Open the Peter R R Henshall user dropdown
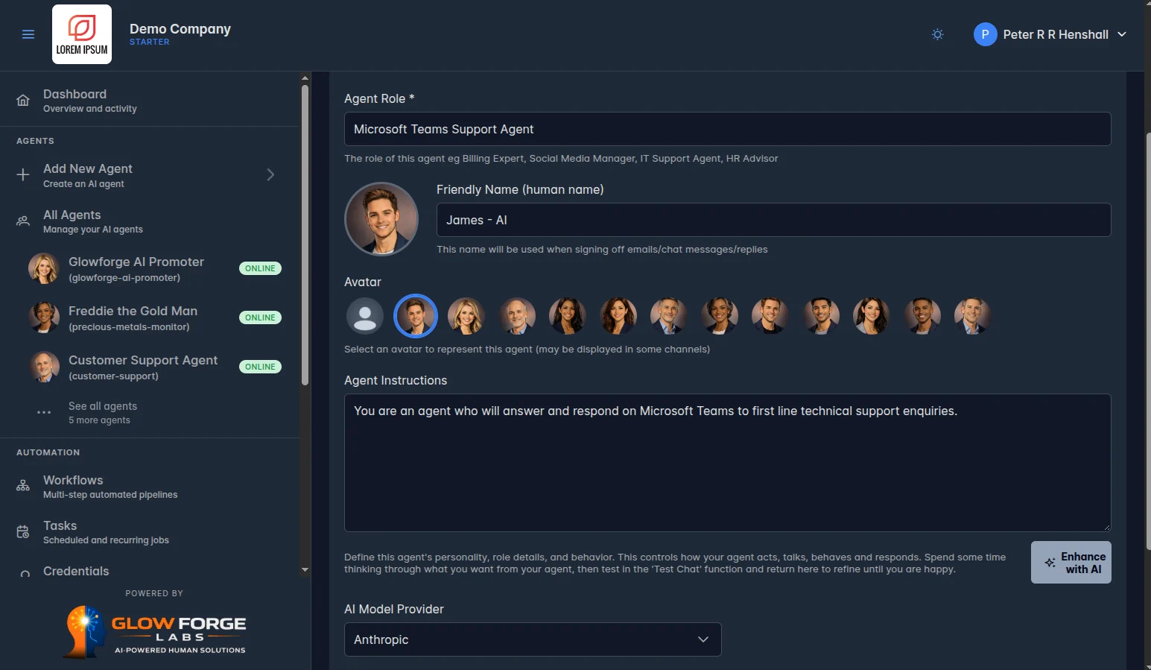1151x670 pixels. [1050, 34]
